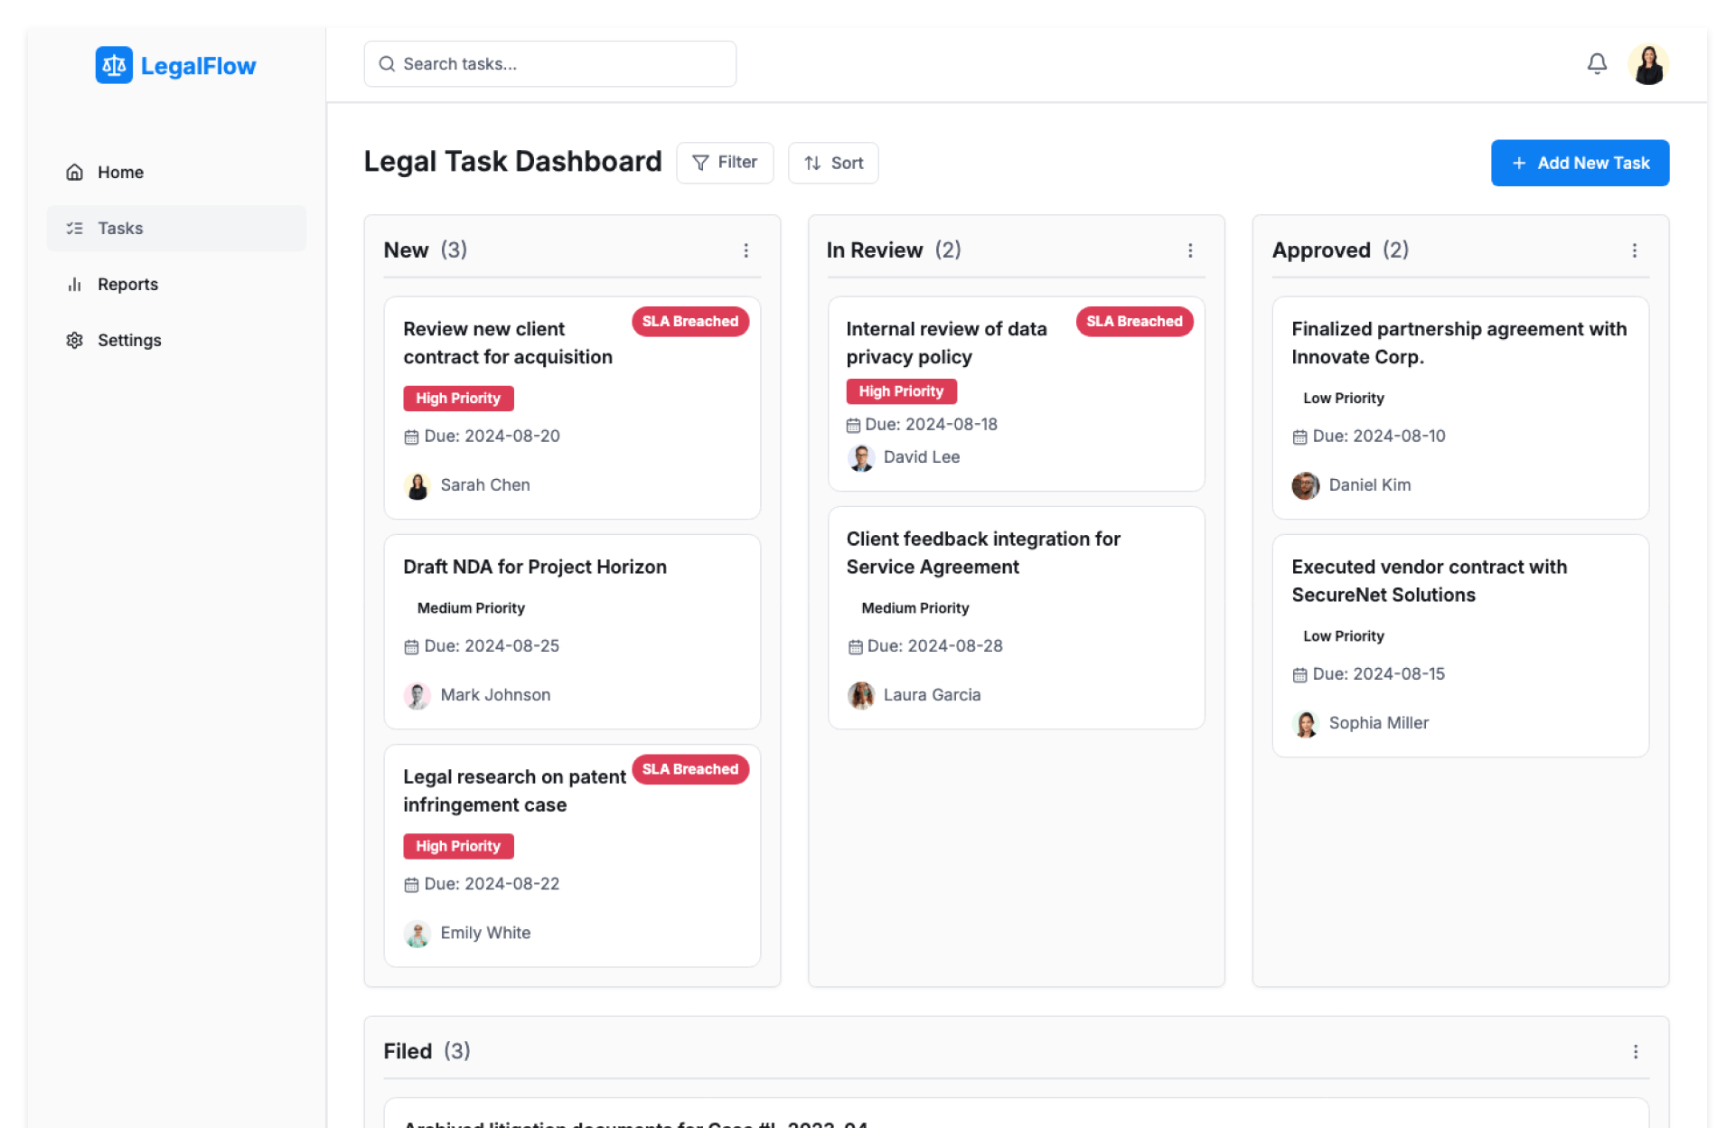
Task: Expand the Filed section options menu
Action: (x=1635, y=1051)
